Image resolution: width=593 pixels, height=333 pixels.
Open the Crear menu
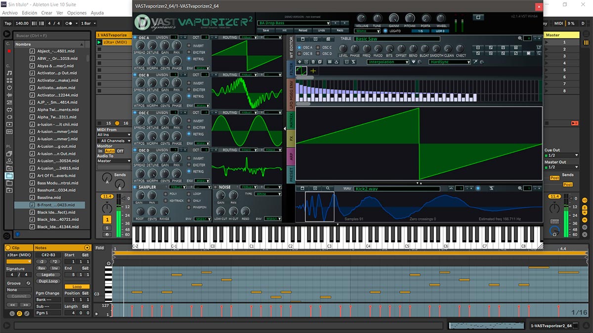pos(46,13)
